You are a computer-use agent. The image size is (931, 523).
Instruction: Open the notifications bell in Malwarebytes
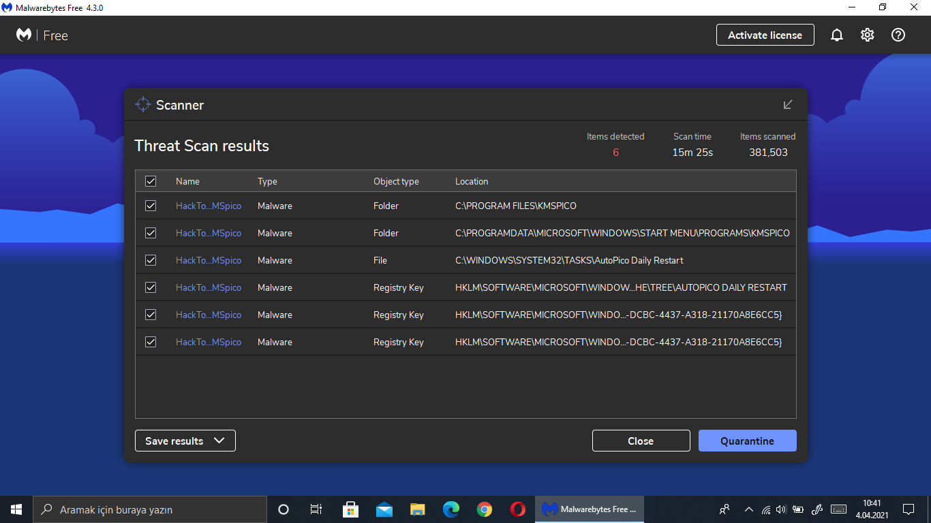(x=837, y=35)
